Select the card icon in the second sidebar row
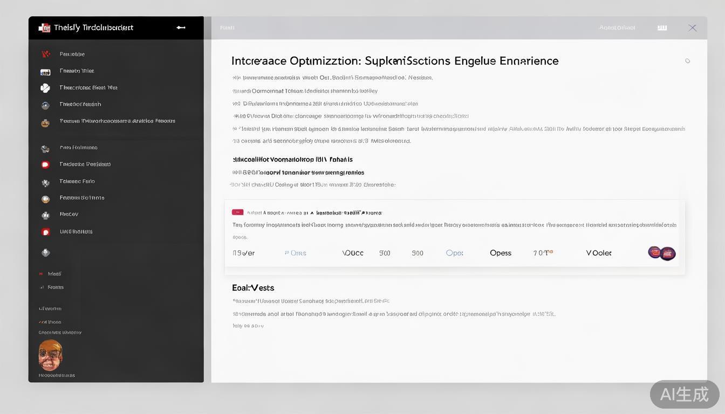This screenshot has height=414, width=725. point(45,71)
